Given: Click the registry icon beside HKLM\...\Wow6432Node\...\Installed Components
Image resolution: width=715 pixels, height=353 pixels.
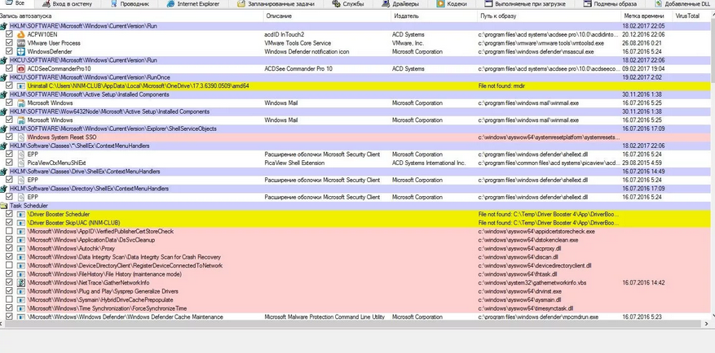Looking at the screenshot, I should coord(3,111).
